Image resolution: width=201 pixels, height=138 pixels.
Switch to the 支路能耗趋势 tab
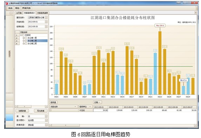pos(42,13)
